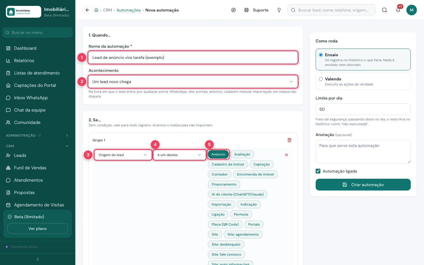Open the Acontecimento dropdown
The width and height of the screenshot is (424, 265).
coord(193,82)
